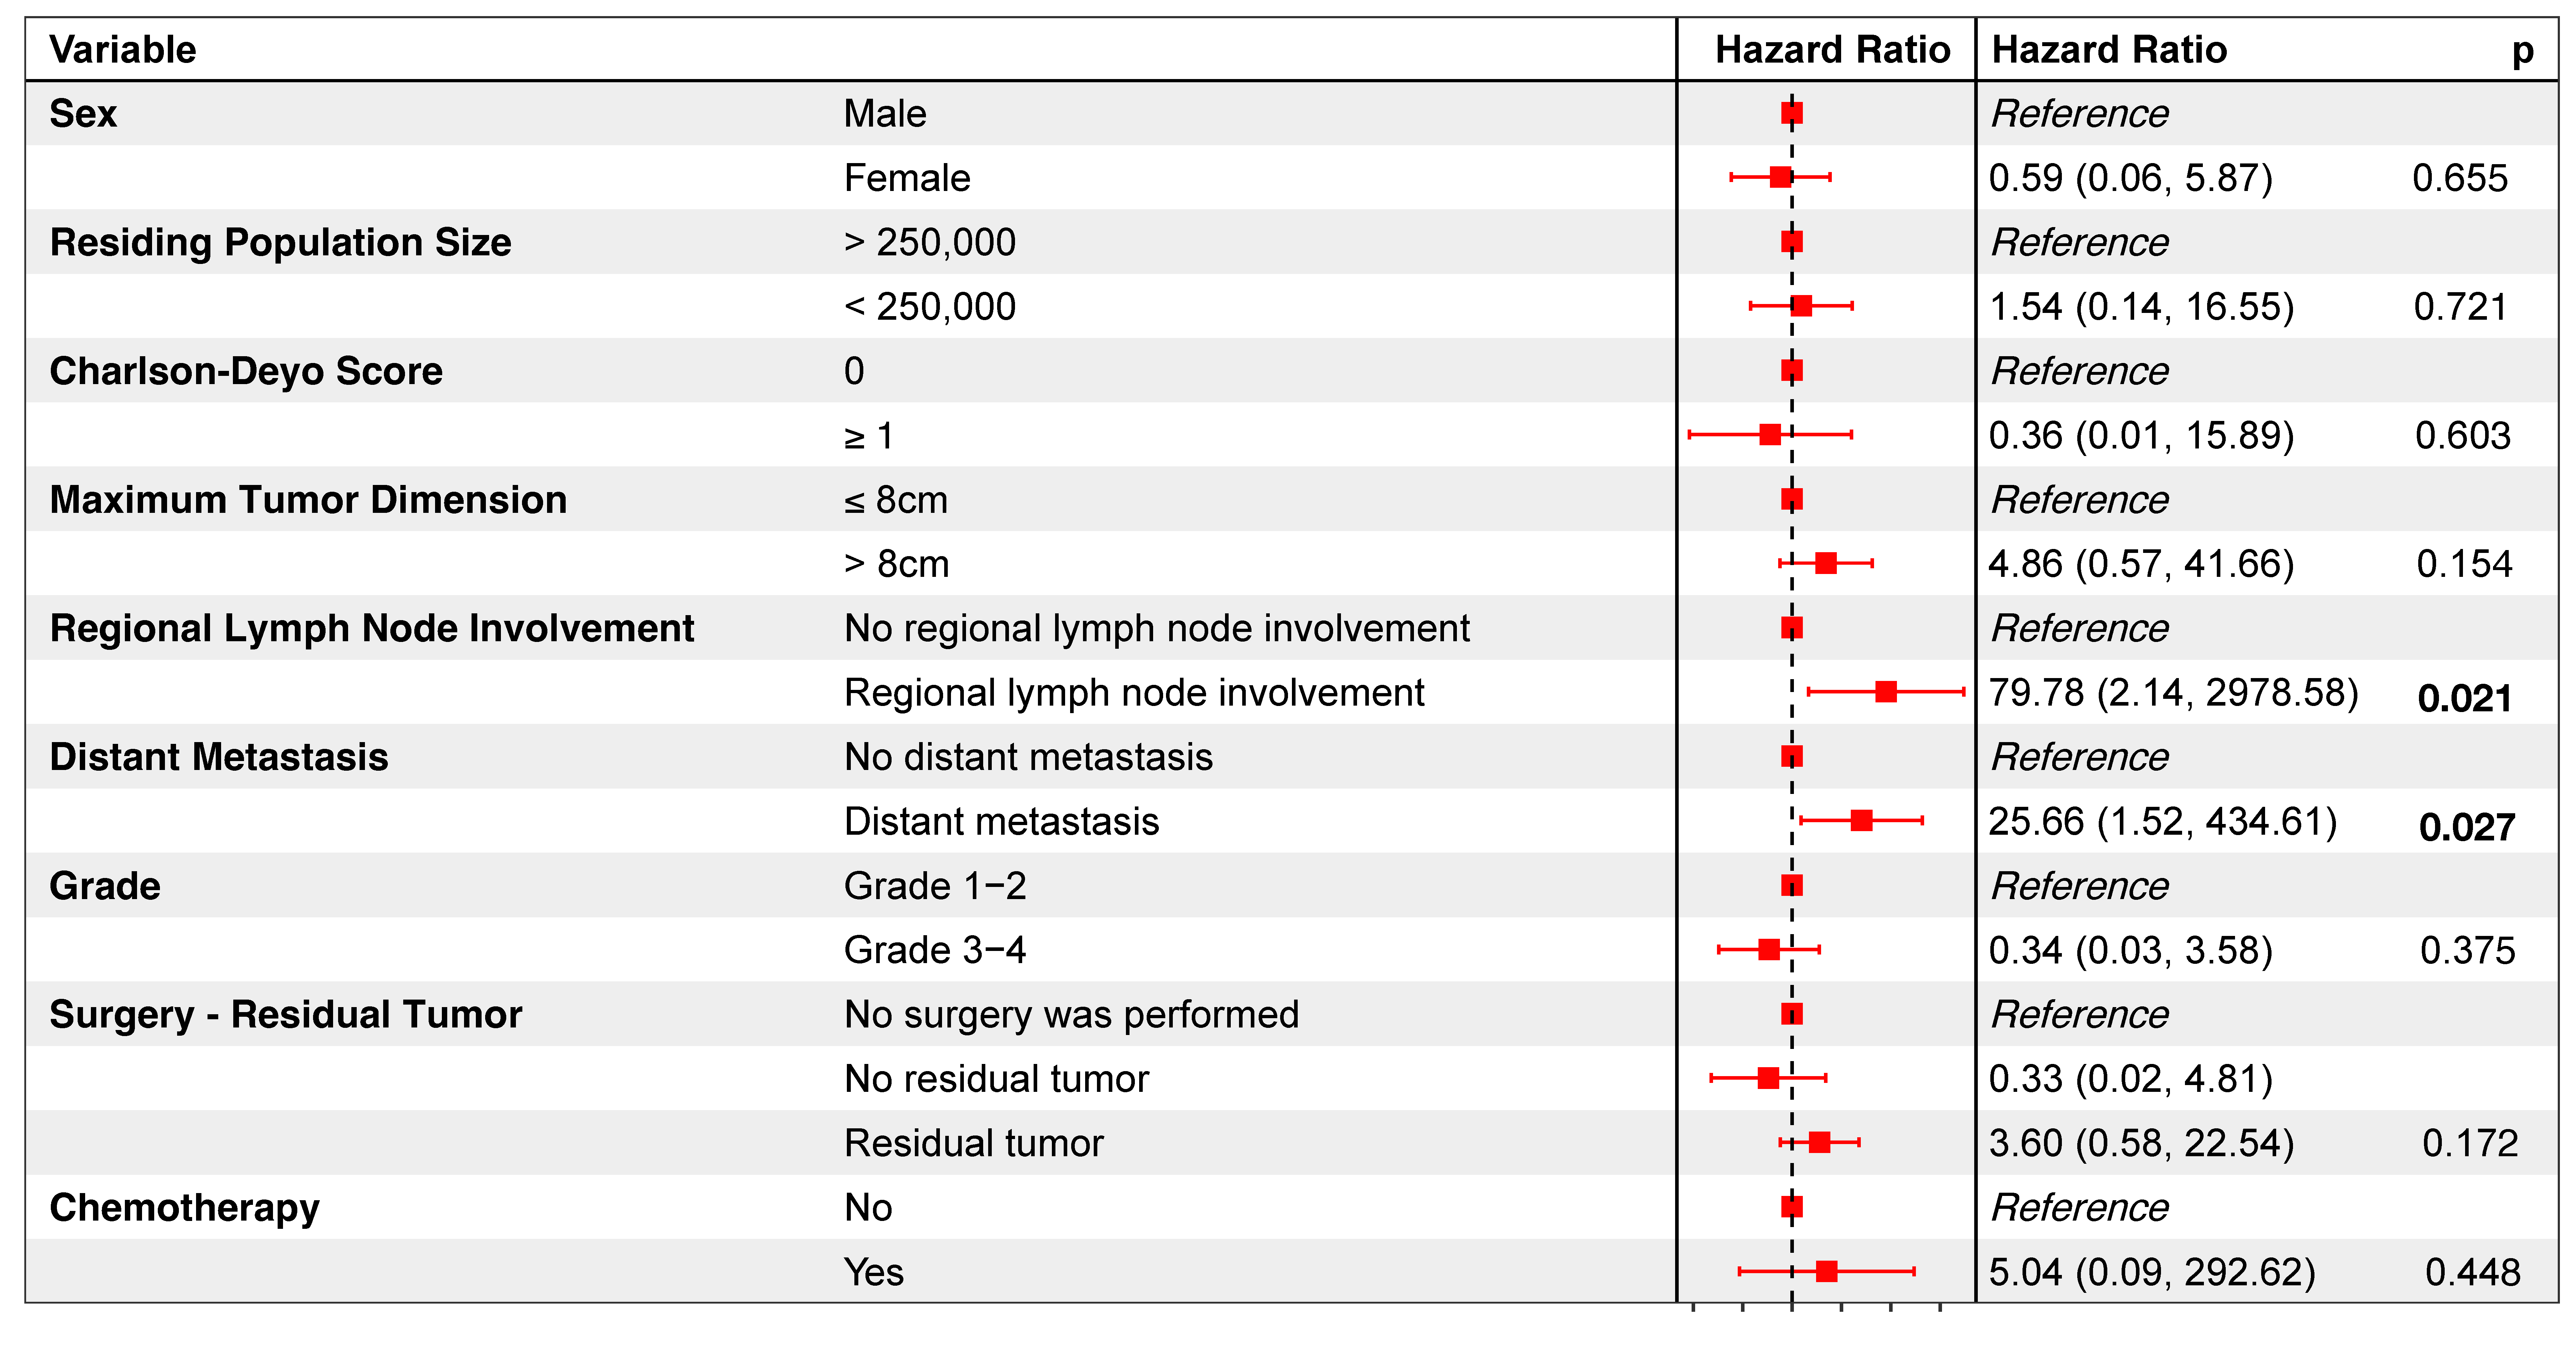Select the Residing Population Size label
Viewport: 2576px width, 1359px height.
click(x=280, y=242)
